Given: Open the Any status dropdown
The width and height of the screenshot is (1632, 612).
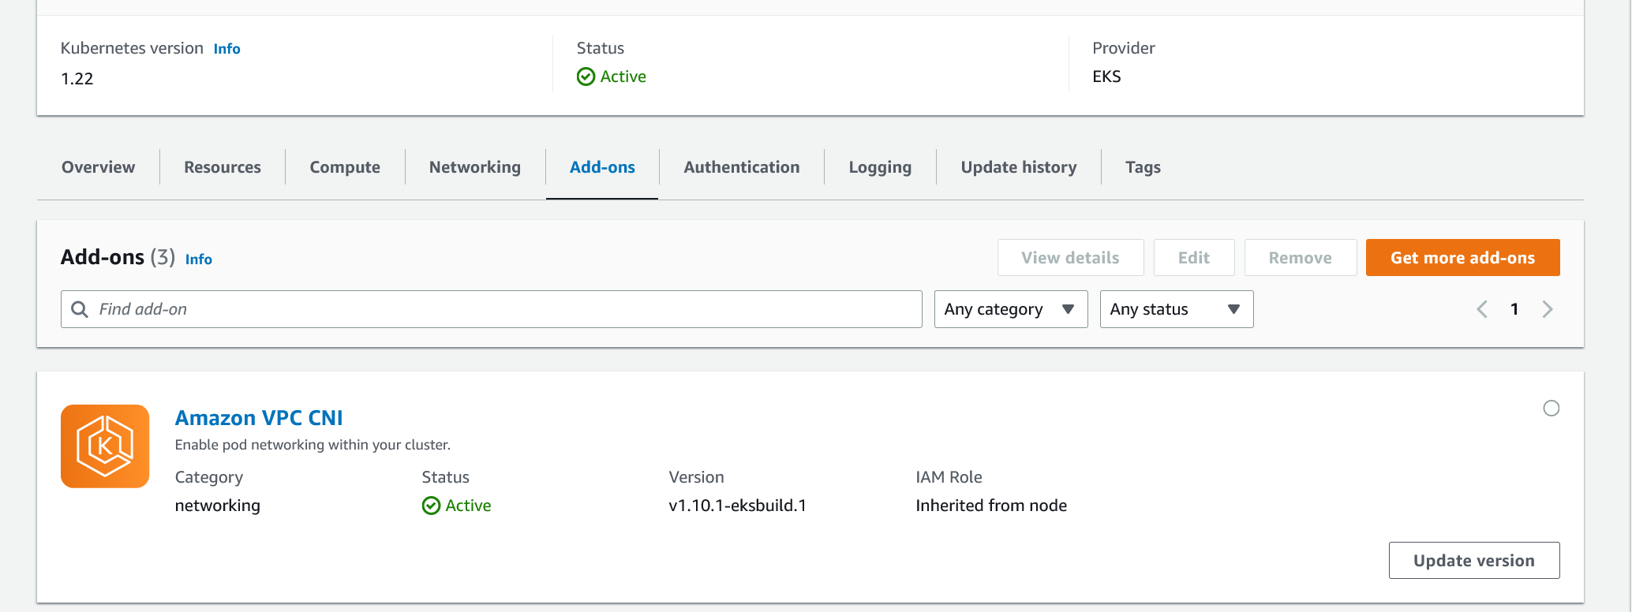Looking at the screenshot, I should (1177, 309).
